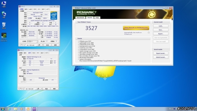This screenshot has width=197, height=111.
Task: Open the Help tab in PCMark 7
Action: point(97,18)
